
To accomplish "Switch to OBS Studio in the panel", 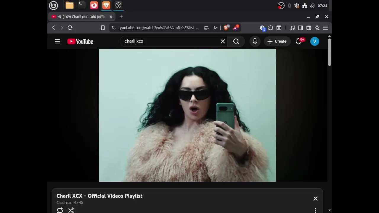I will (118, 5).
